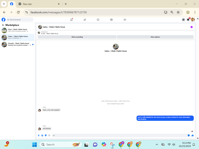
Task: Click the install app icon in address bar
Action: pos(166,12)
